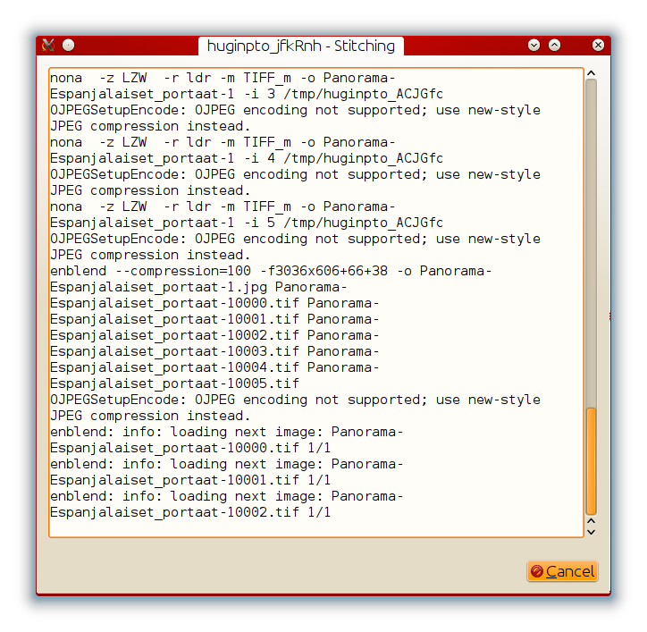Image resolution: width=647 pixels, height=632 pixels.
Task: Click the Cancel button to stop stitching
Action: pyautogui.click(x=562, y=571)
